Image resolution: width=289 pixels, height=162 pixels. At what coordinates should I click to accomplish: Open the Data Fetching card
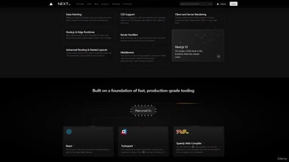[89, 17]
